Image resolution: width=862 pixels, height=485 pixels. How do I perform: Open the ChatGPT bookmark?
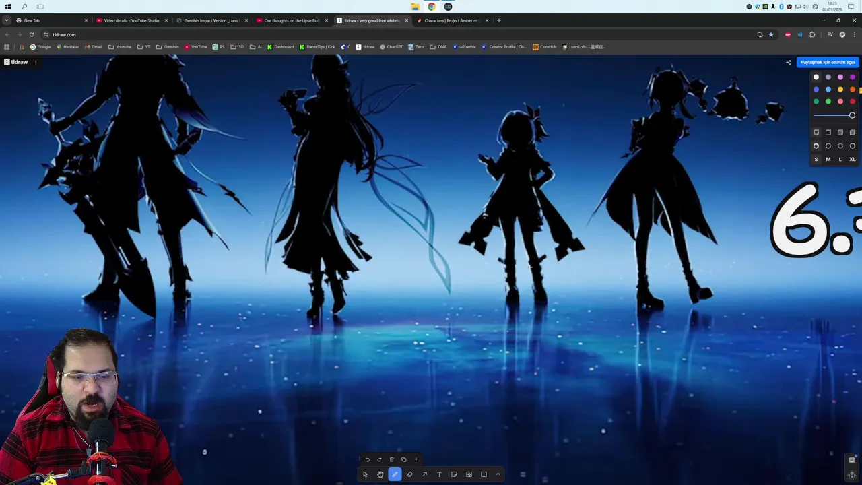pyautogui.click(x=391, y=47)
